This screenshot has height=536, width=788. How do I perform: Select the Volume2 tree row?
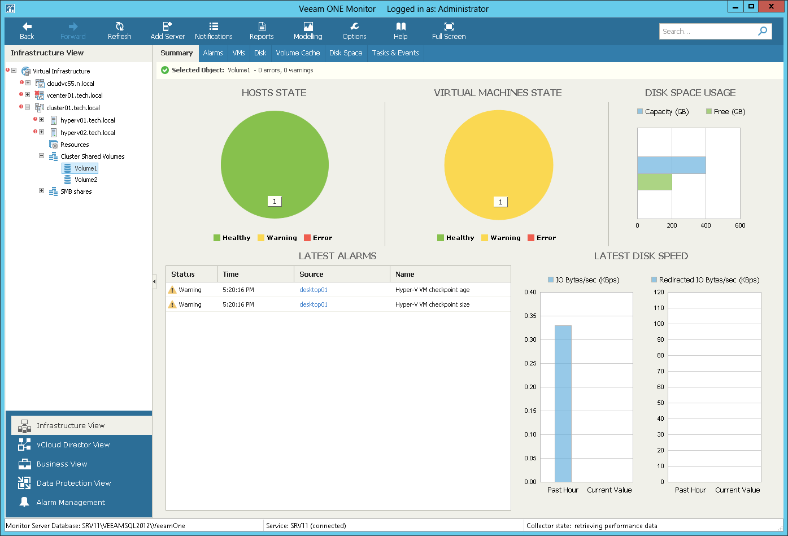pyautogui.click(x=80, y=180)
